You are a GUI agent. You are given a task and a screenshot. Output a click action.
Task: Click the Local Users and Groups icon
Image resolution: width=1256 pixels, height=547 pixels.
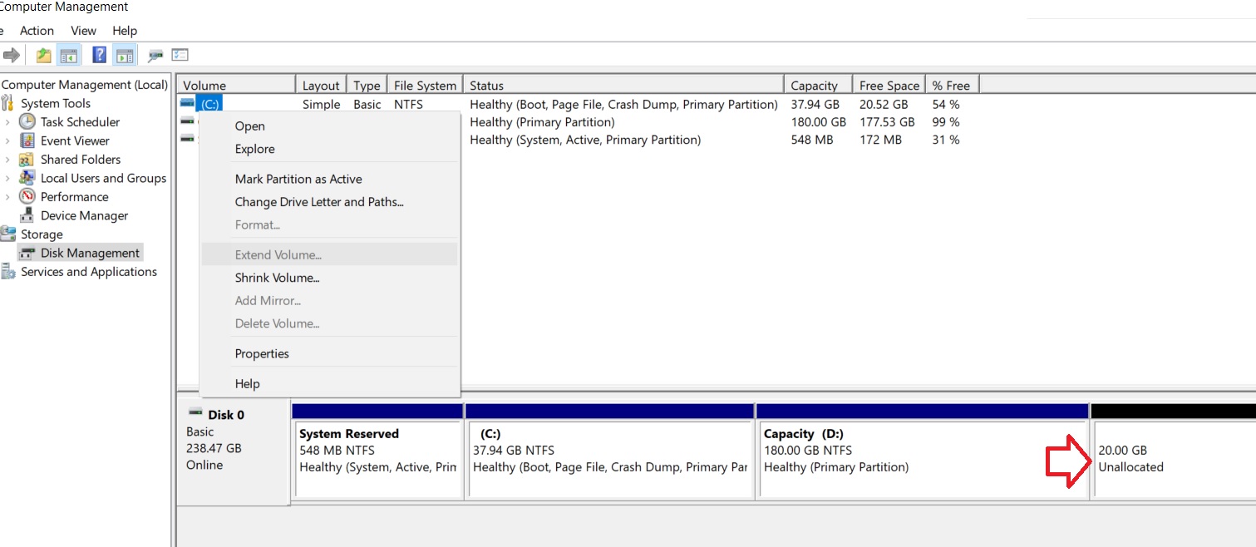(27, 178)
